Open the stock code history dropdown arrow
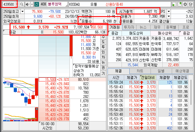The image size is (195, 132). pos(17,5)
